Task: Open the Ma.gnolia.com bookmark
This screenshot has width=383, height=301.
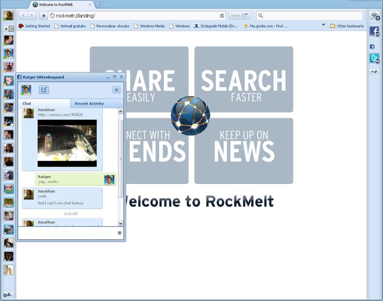Action: point(265,26)
